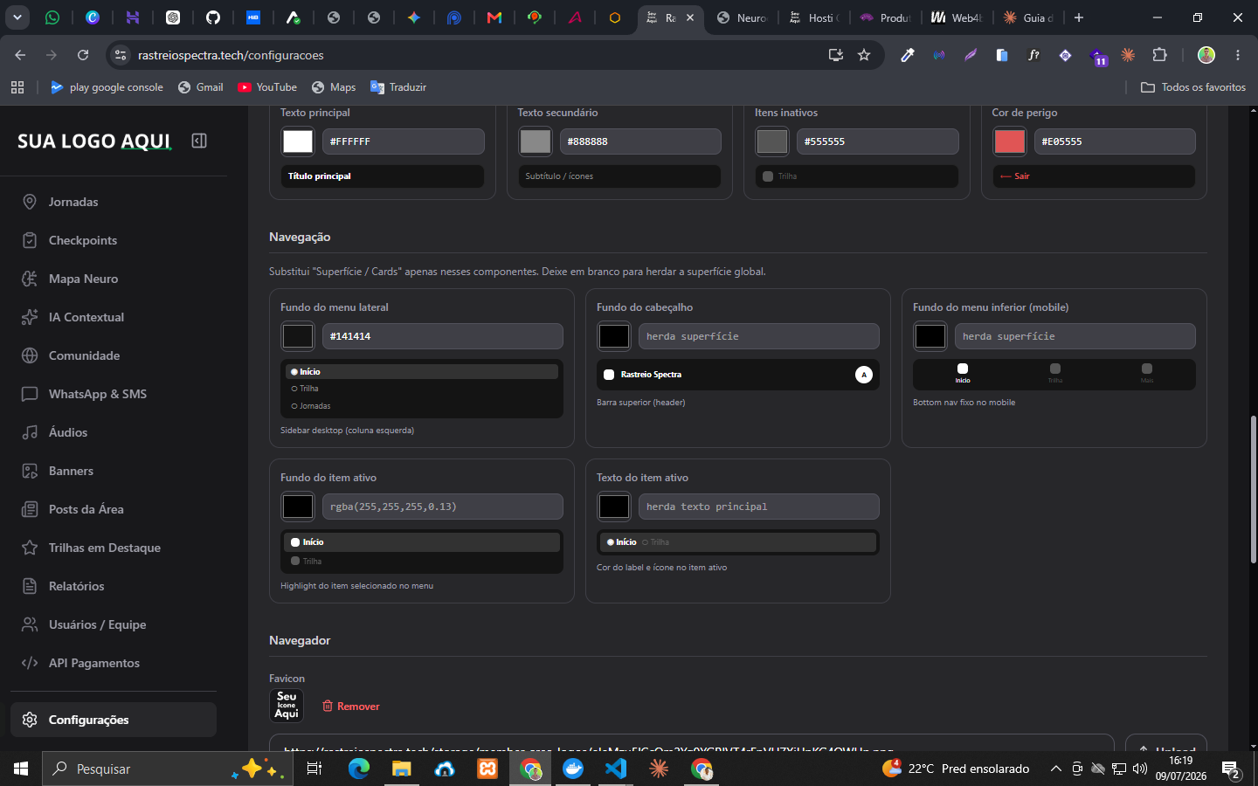
Task: Click the address bar URL
Action: (231, 55)
